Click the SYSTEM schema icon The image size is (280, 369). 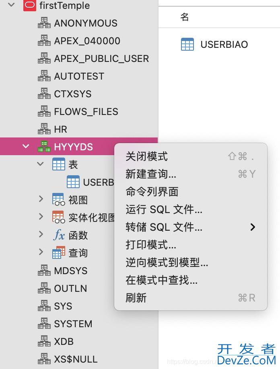[x=44, y=324]
